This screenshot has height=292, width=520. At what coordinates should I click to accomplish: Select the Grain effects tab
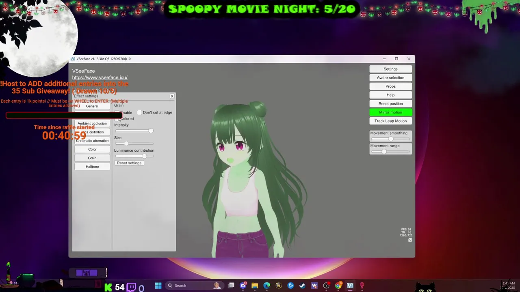coord(92,158)
